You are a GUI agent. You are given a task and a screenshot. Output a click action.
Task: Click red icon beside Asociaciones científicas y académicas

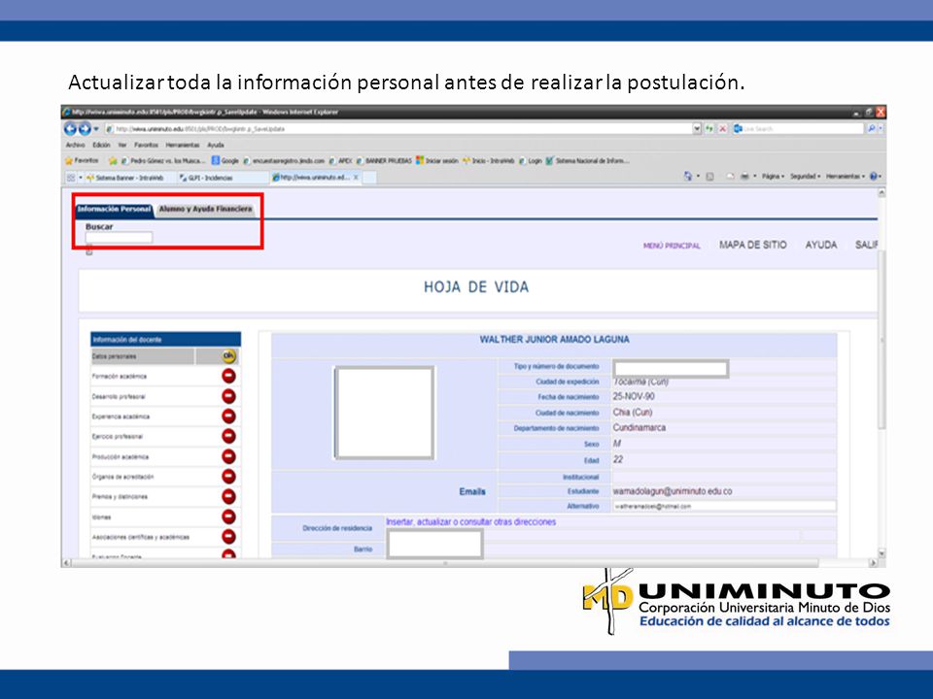click(x=228, y=537)
